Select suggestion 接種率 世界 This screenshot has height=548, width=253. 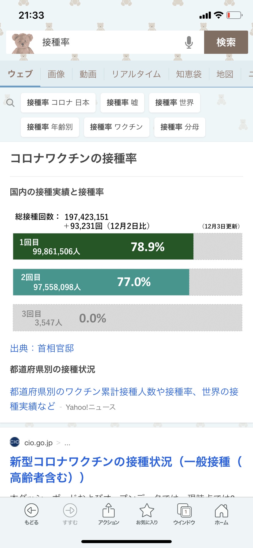[x=174, y=103]
